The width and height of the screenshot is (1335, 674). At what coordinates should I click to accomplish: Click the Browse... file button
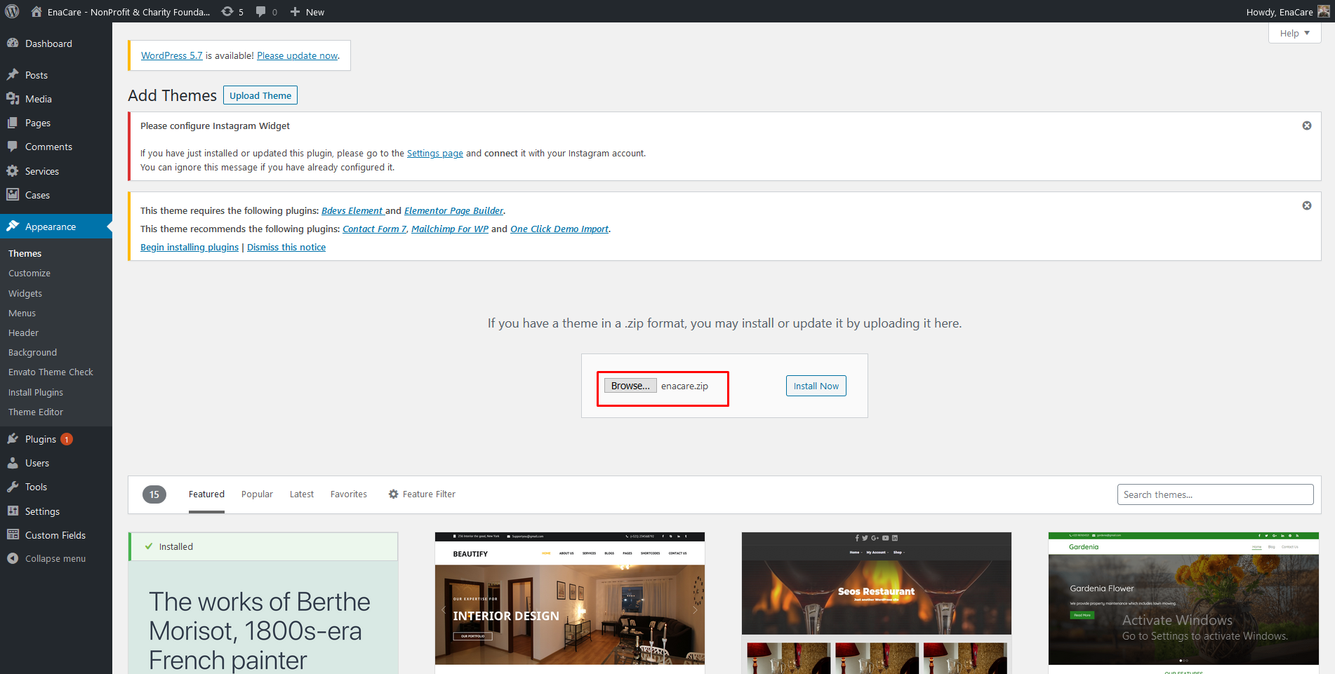point(630,386)
